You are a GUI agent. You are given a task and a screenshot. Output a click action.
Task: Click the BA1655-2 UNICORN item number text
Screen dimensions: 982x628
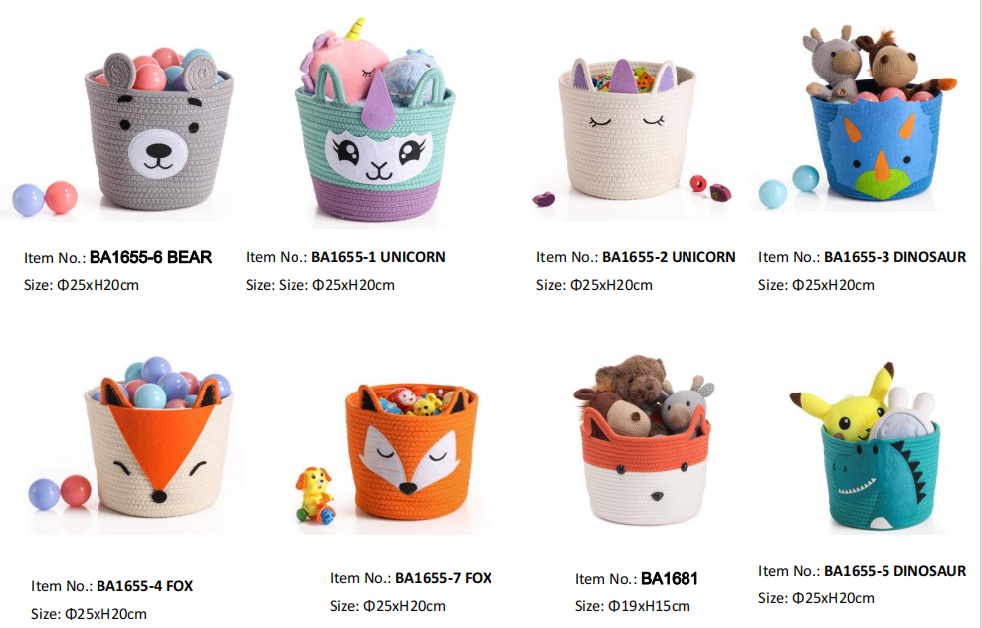pyautogui.click(x=669, y=257)
